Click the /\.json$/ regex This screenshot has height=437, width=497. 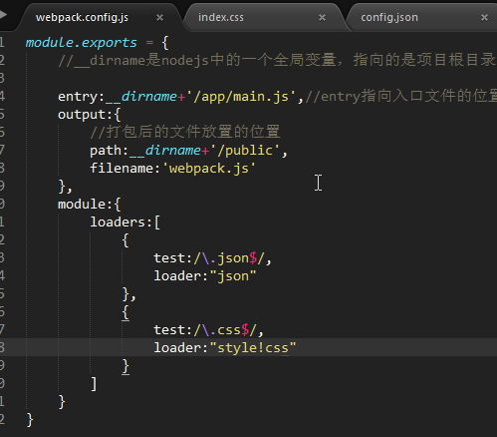229,258
